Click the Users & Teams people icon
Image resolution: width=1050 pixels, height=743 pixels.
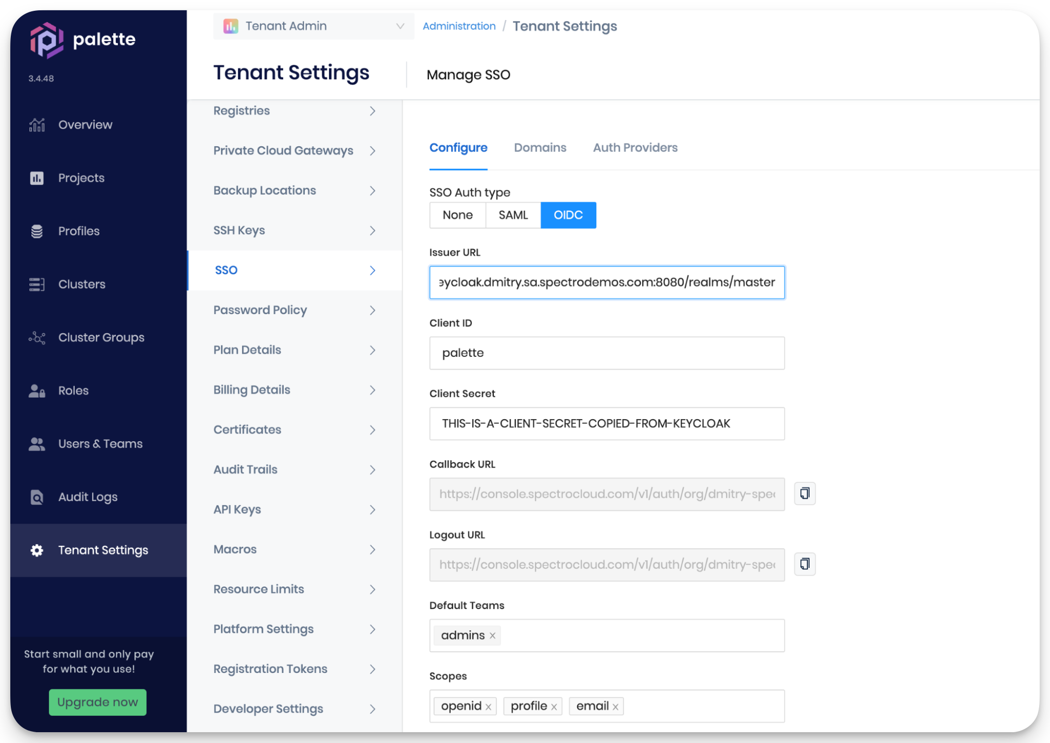pos(37,444)
